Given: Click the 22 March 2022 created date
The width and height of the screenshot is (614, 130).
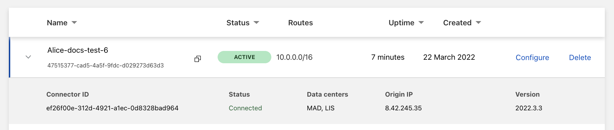Looking at the screenshot, I should [x=449, y=57].
